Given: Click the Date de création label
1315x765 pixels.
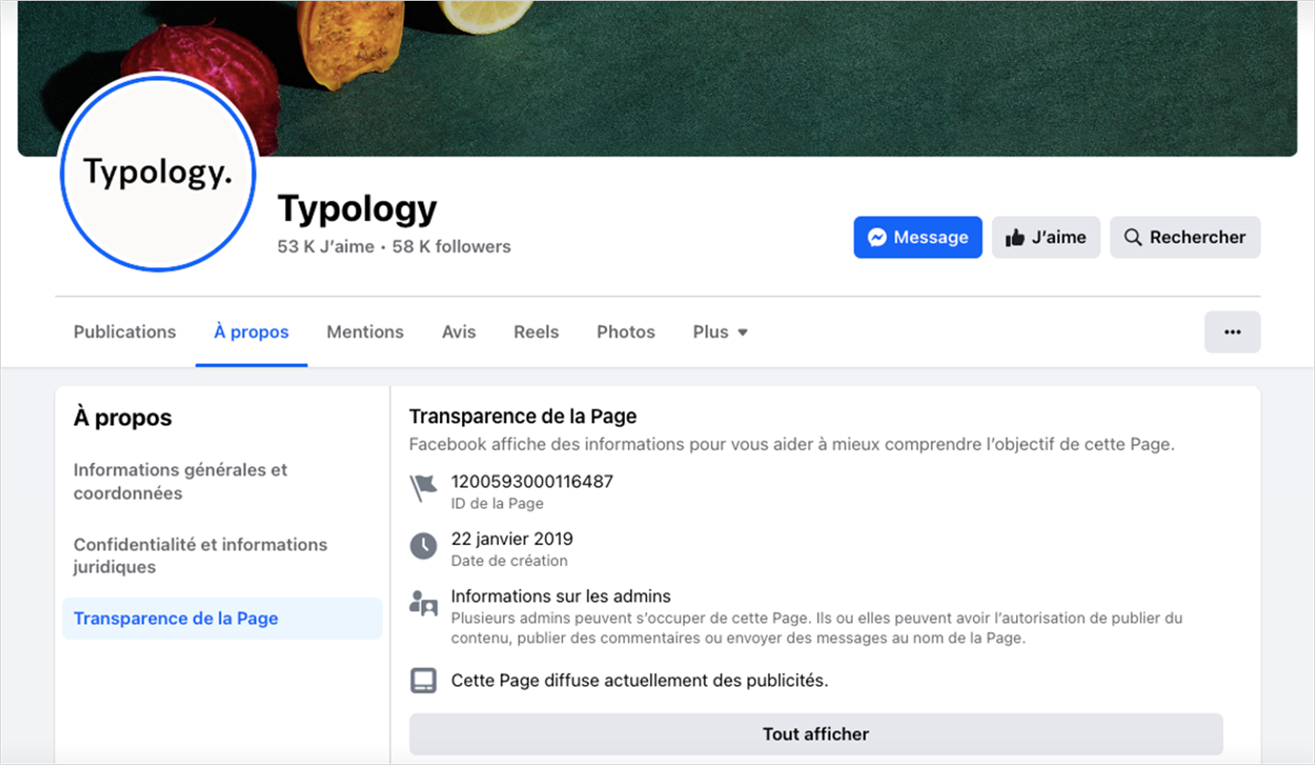Looking at the screenshot, I should 509,561.
